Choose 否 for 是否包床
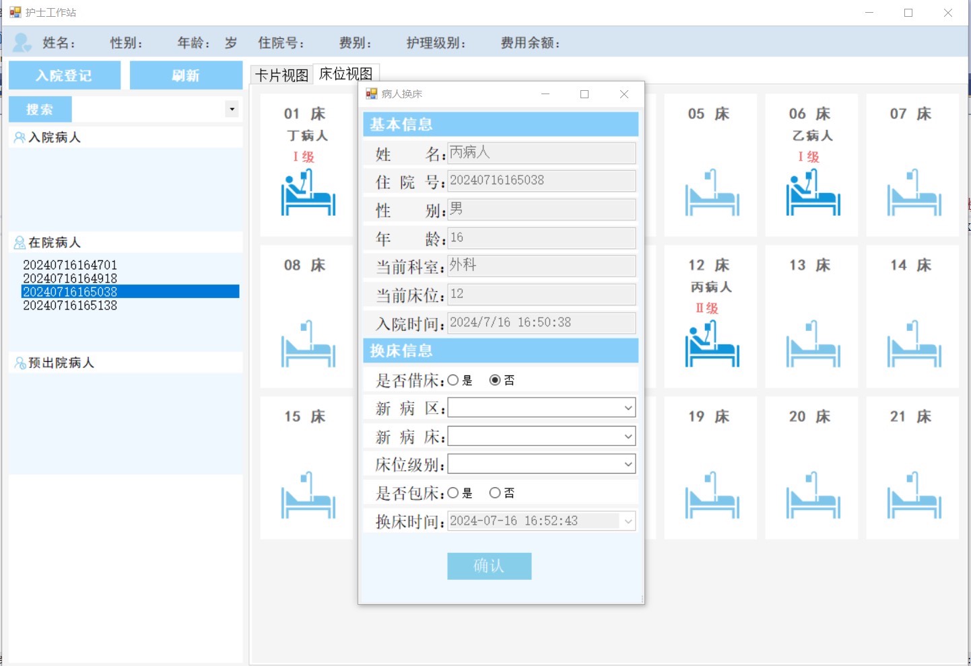 495,493
